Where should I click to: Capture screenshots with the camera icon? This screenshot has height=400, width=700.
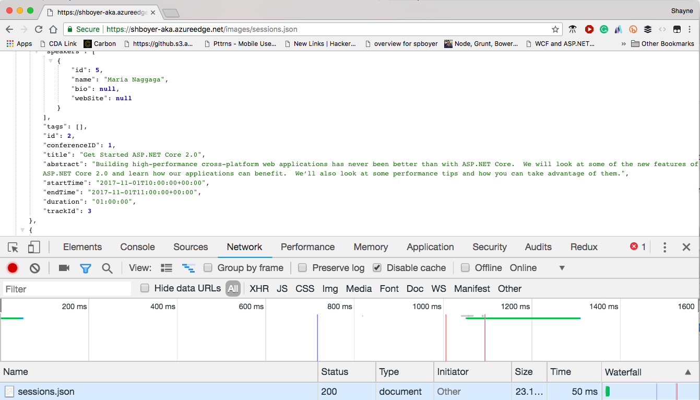point(64,268)
